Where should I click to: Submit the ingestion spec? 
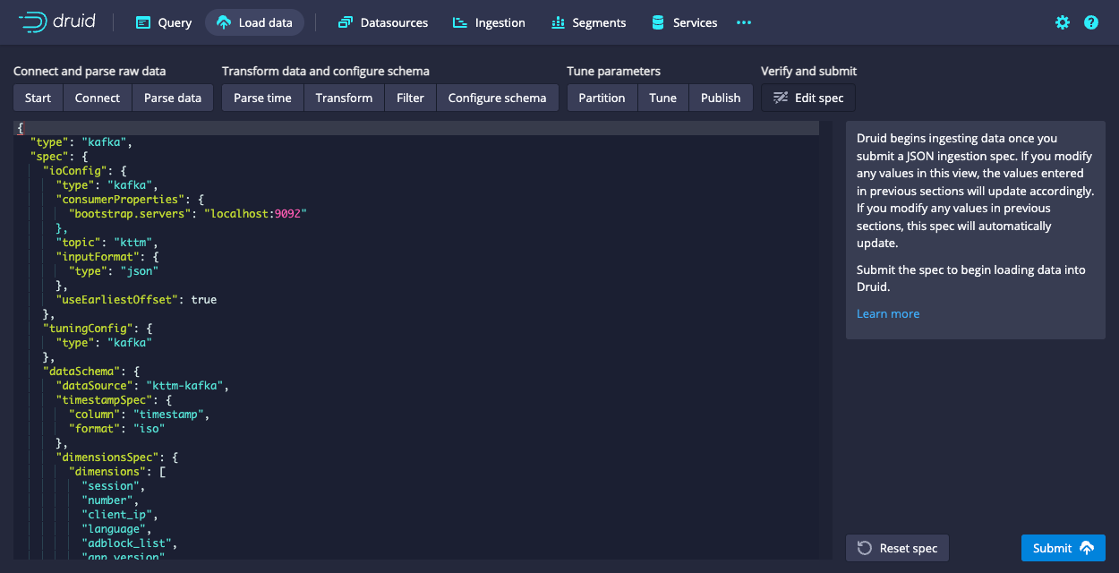click(x=1063, y=547)
